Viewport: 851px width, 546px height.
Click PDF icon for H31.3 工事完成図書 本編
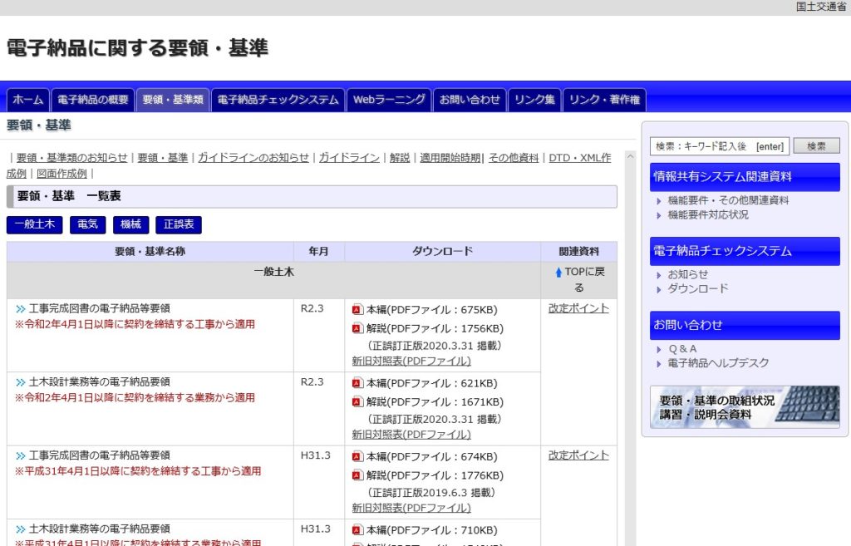tap(357, 456)
